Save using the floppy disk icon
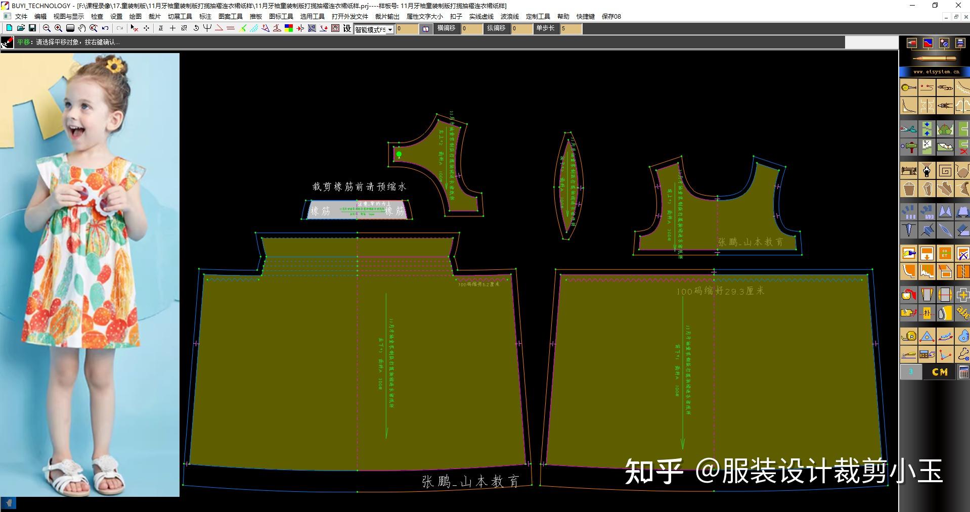970x512 pixels. pos(32,28)
